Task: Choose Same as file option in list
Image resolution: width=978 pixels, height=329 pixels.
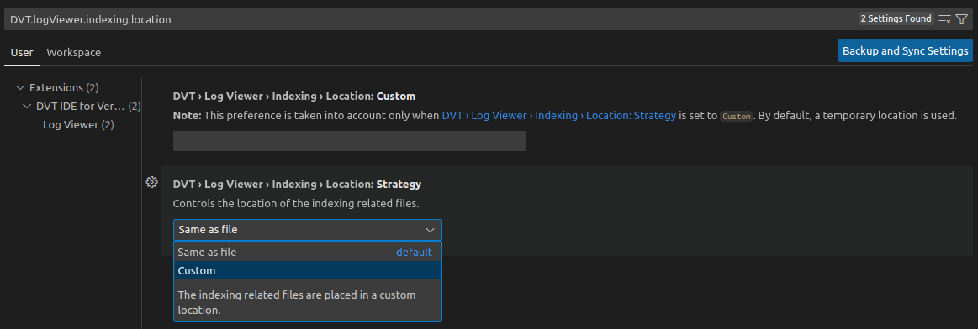Action: 308,253
